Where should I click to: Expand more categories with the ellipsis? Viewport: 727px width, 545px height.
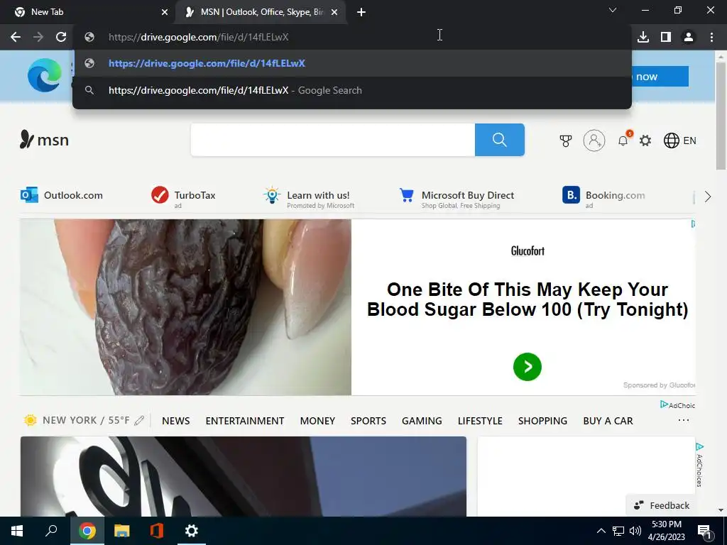(x=684, y=420)
